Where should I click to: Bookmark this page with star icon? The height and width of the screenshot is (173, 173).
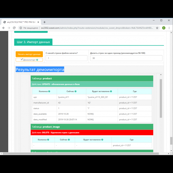(x=157, y=28)
